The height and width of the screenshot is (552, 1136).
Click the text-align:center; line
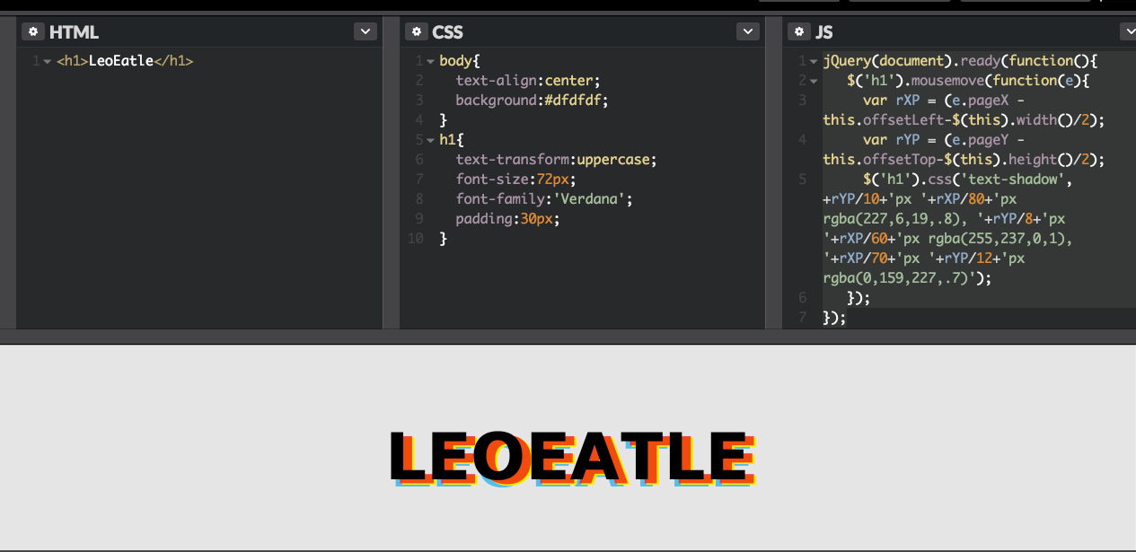tap(527, 81)
